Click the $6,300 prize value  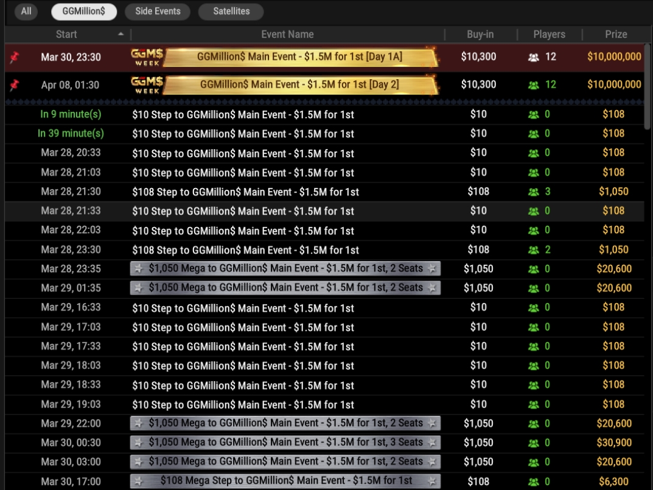[x=614, y=481]
